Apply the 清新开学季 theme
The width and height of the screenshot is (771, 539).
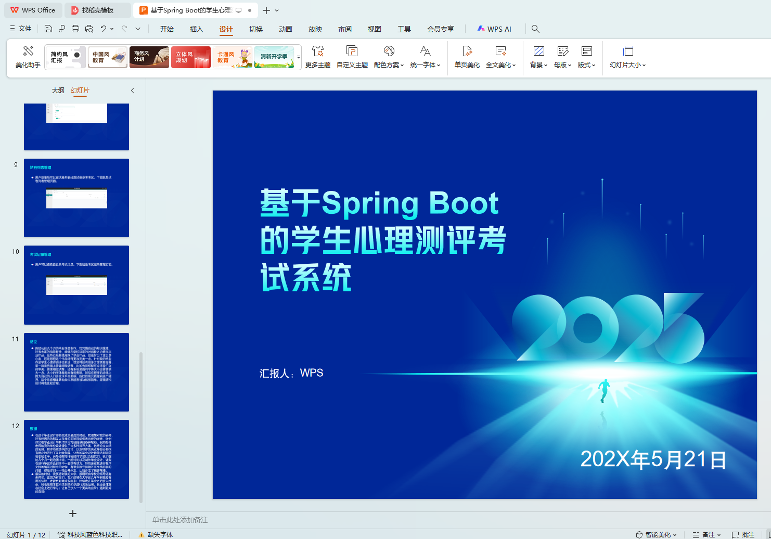[274, 57]
